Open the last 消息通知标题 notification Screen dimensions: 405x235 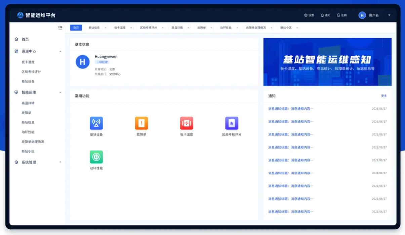(x=291, y=212)
